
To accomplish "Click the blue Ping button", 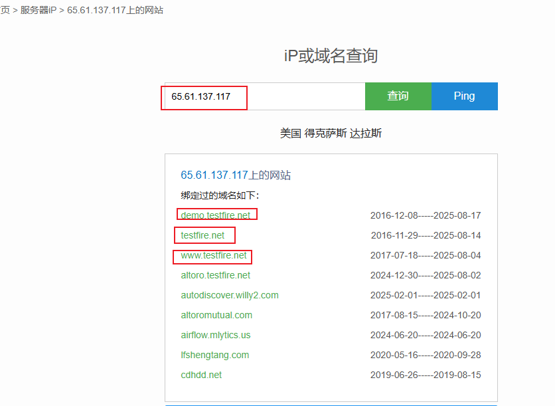I will coord(465,96).
